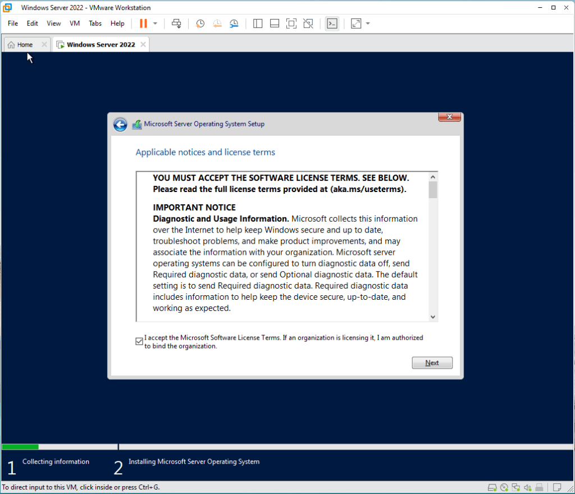This screenshot has height=494, width=575.
Task: Click the network adapter status icon
Action: coord(515,487)
